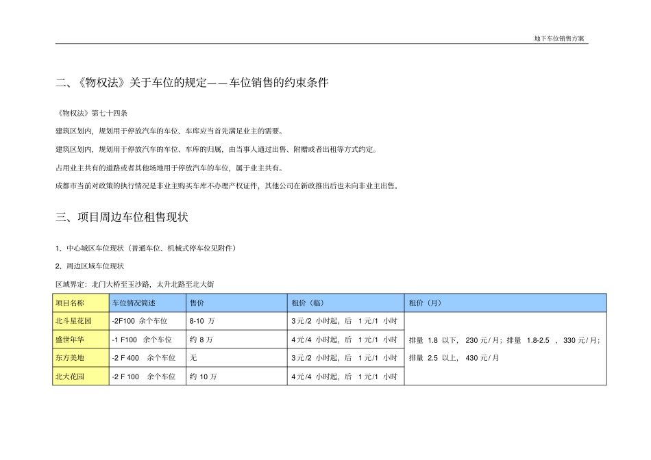Click the sentence ending with 满足业主的需要
Viewport: 651px width, 460px height.
pos(170,131)
